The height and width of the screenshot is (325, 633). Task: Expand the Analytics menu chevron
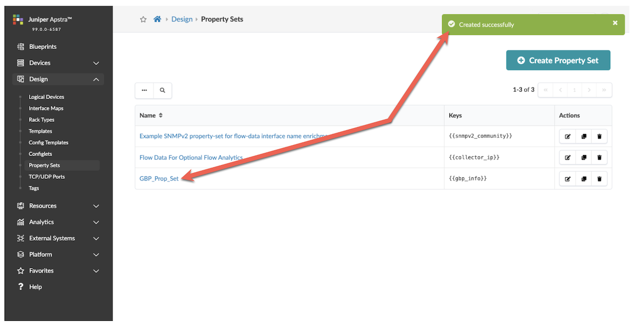96,223
